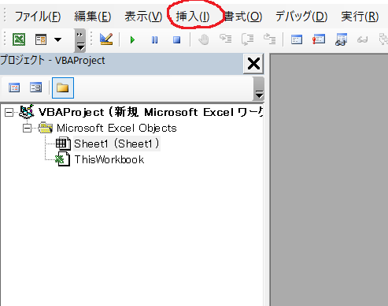The width and height of the screenshot is (388, 306).
Task: Toggle Folders button in project pane
Action: click(x=63, y=88)
